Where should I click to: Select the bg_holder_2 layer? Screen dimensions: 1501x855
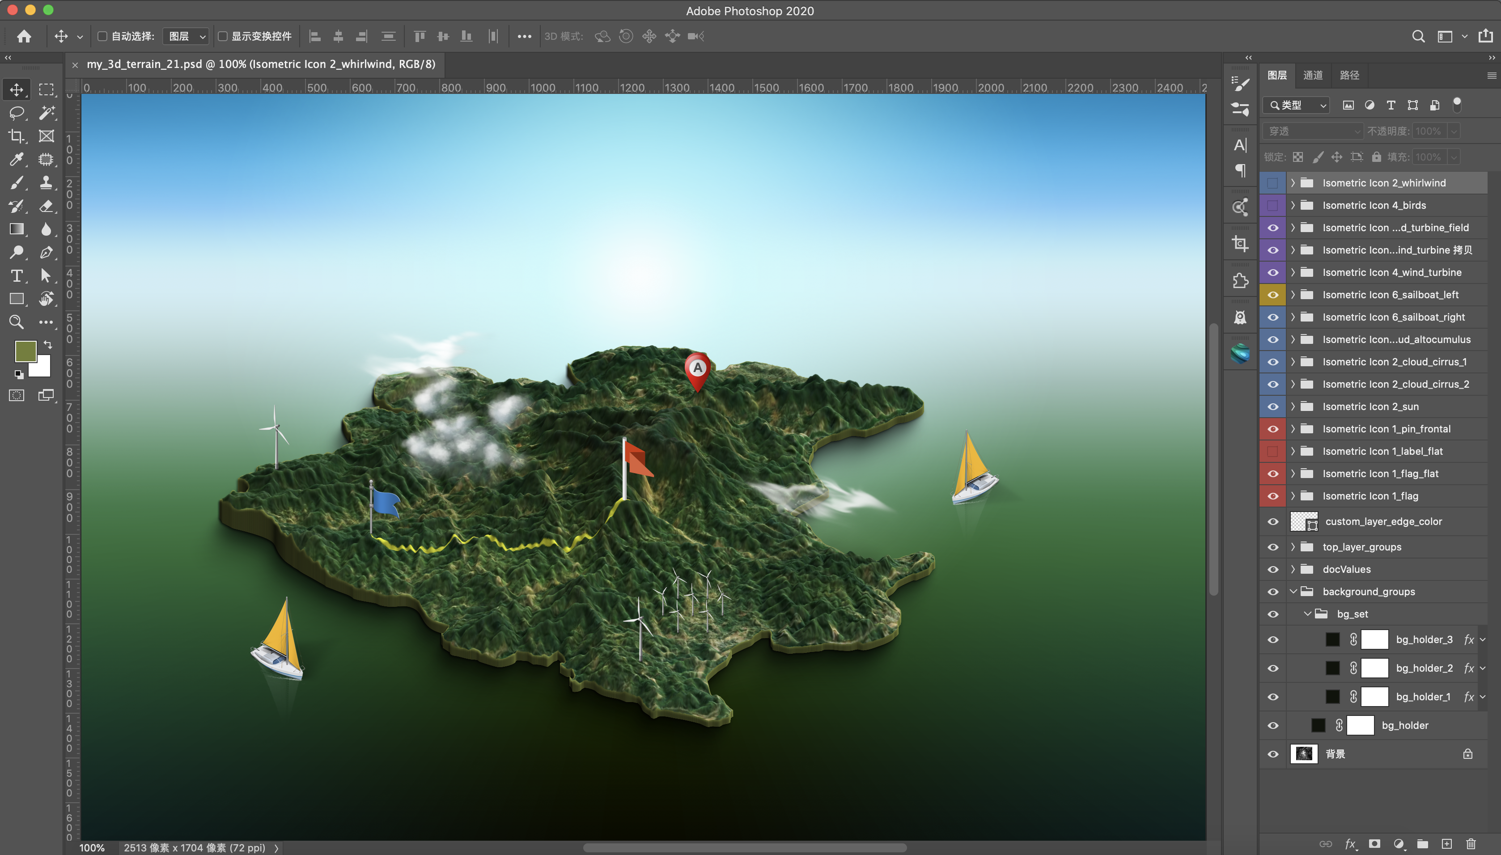(1424, 668)
